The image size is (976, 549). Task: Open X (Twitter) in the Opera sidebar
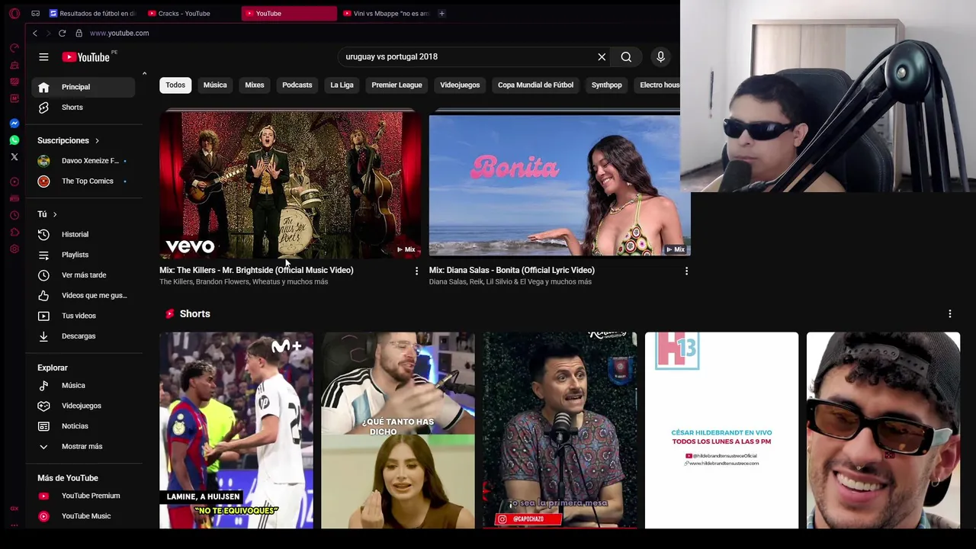point(14,157)
